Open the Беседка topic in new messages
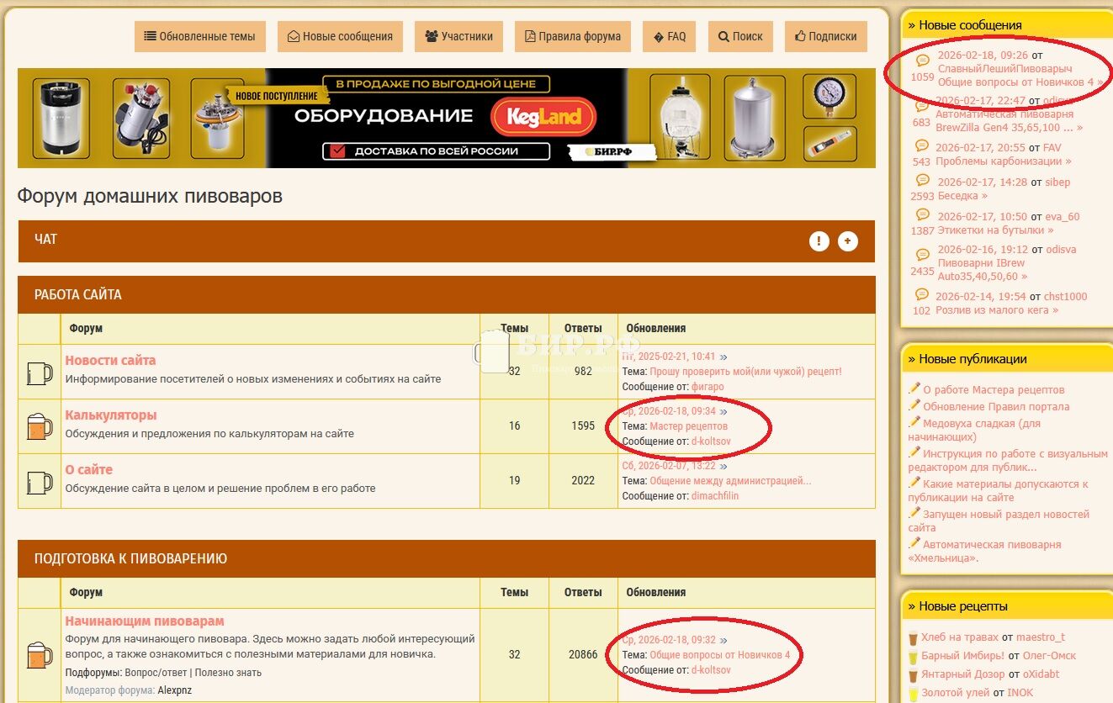1113x703 pixels. (959, 196)
